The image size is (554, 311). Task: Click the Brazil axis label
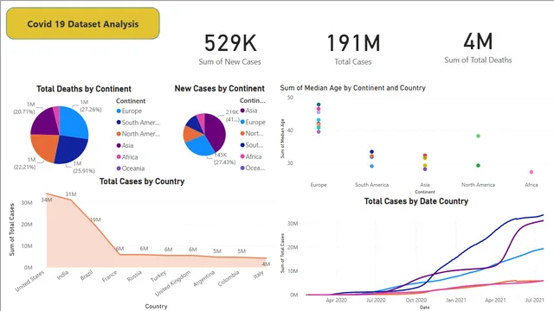tap(87, 275)
